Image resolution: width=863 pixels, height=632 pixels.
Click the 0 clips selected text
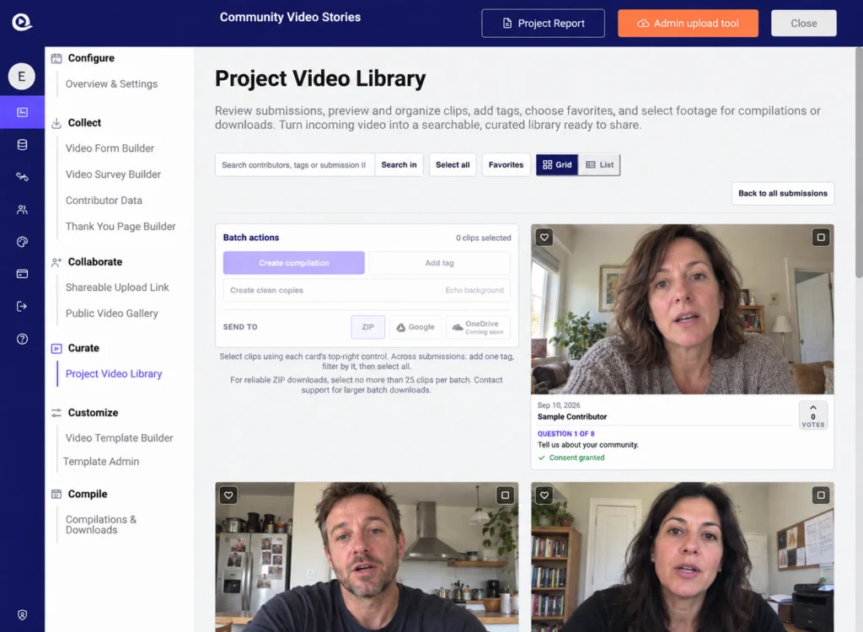(483, 238)
